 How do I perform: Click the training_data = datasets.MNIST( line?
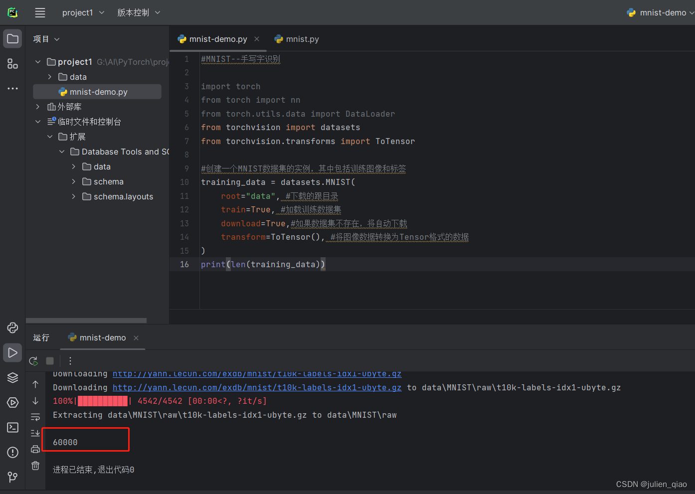pyautogui.click(x=278, y=182)
